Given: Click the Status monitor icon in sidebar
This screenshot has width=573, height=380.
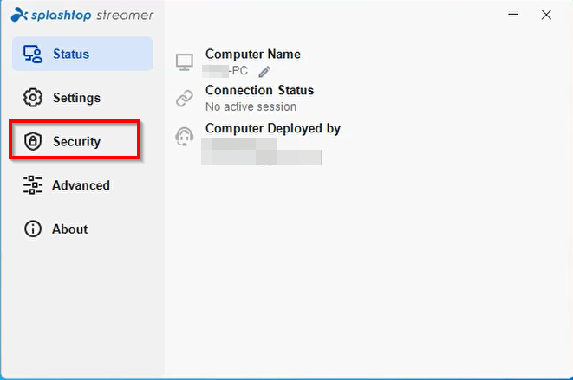Looking at the screenshot, I should pyautogui.click(x=33, y=54).
